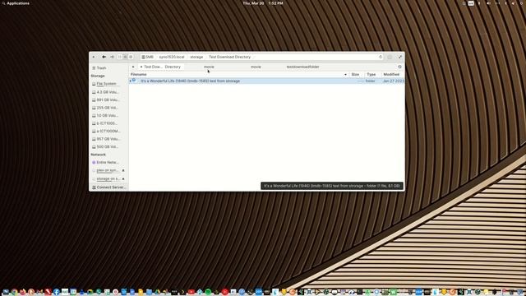The height and width of the screenshot is (296, 526).
Task: Select It's a Wonderful Life folder name
Action: (190, 81)
